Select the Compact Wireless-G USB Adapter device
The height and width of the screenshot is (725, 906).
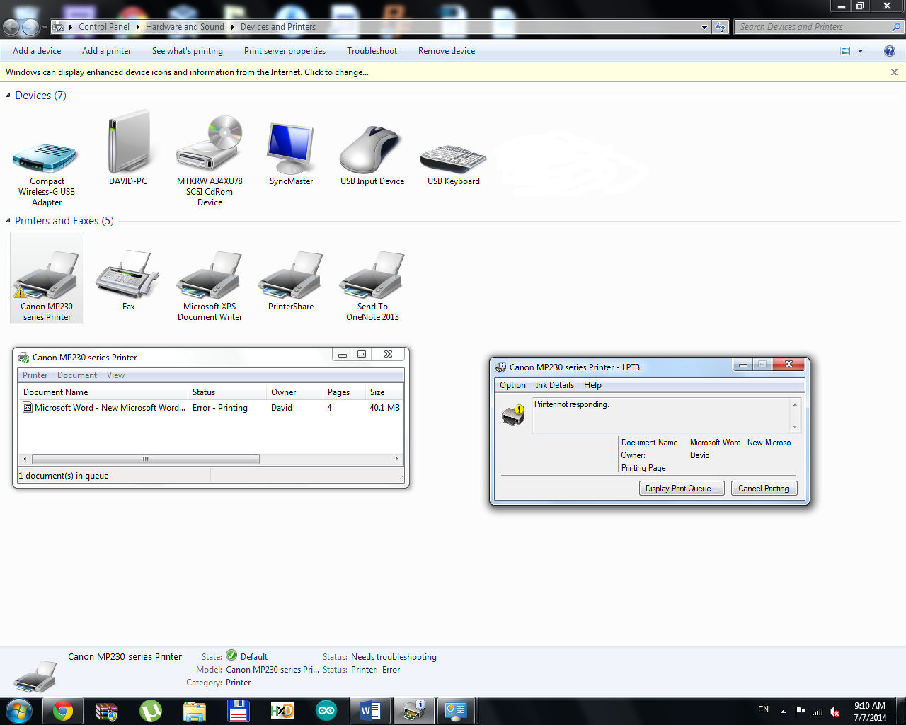click(x=47, y=173)
